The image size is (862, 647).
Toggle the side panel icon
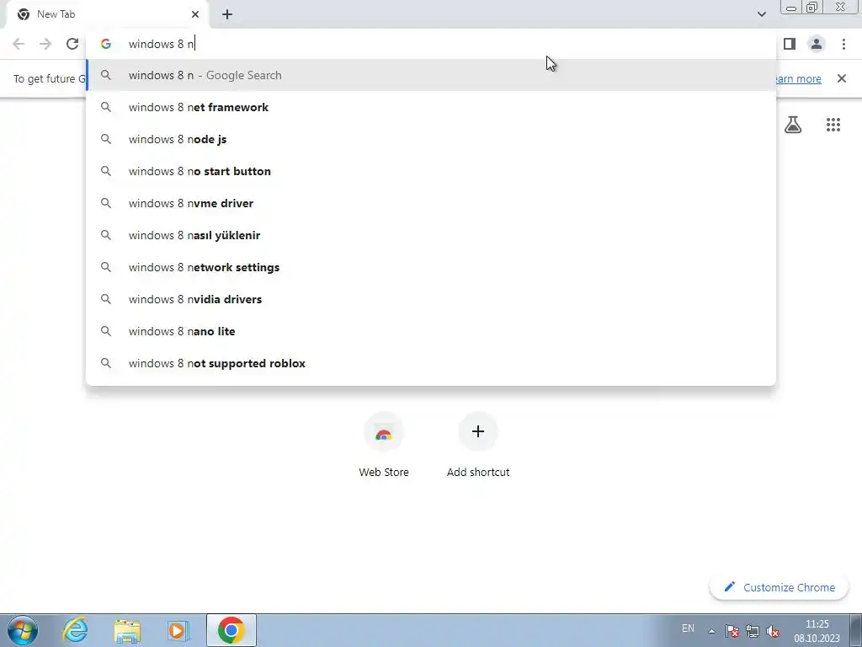coord(790,44)
